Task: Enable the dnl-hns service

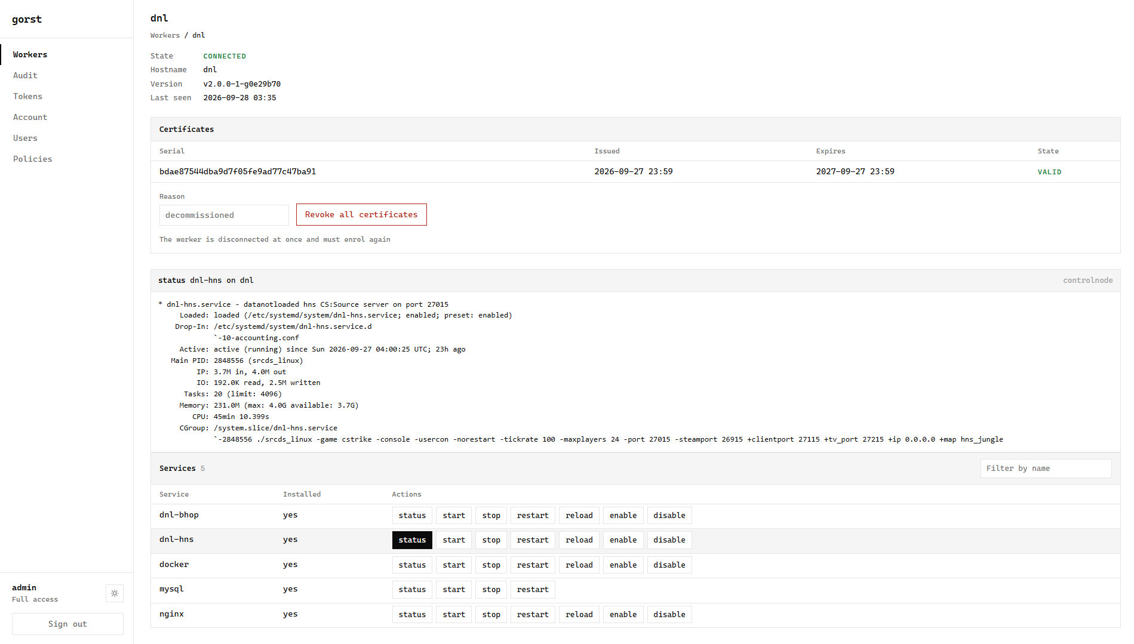Action: (x=623, y=540)
